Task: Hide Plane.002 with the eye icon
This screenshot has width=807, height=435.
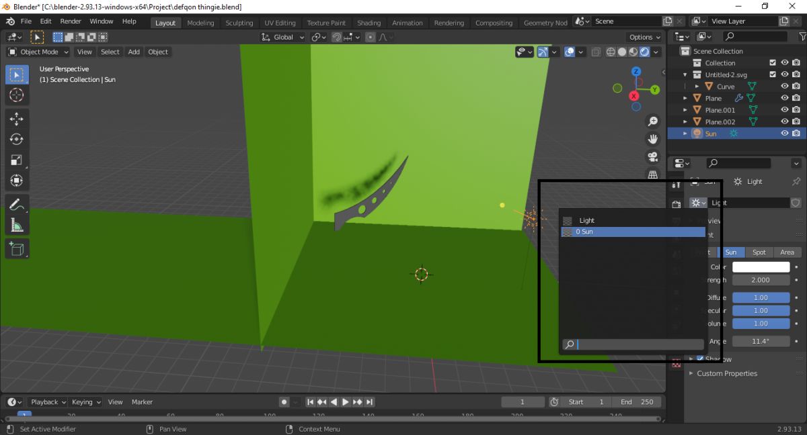Action: [784, 122]
